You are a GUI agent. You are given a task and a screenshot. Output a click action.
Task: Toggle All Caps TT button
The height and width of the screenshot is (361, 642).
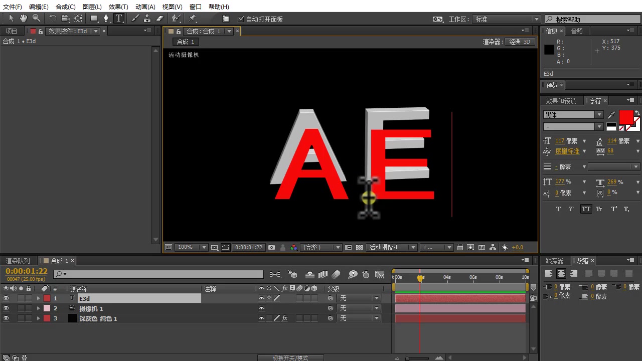click(x=586, y=209)
